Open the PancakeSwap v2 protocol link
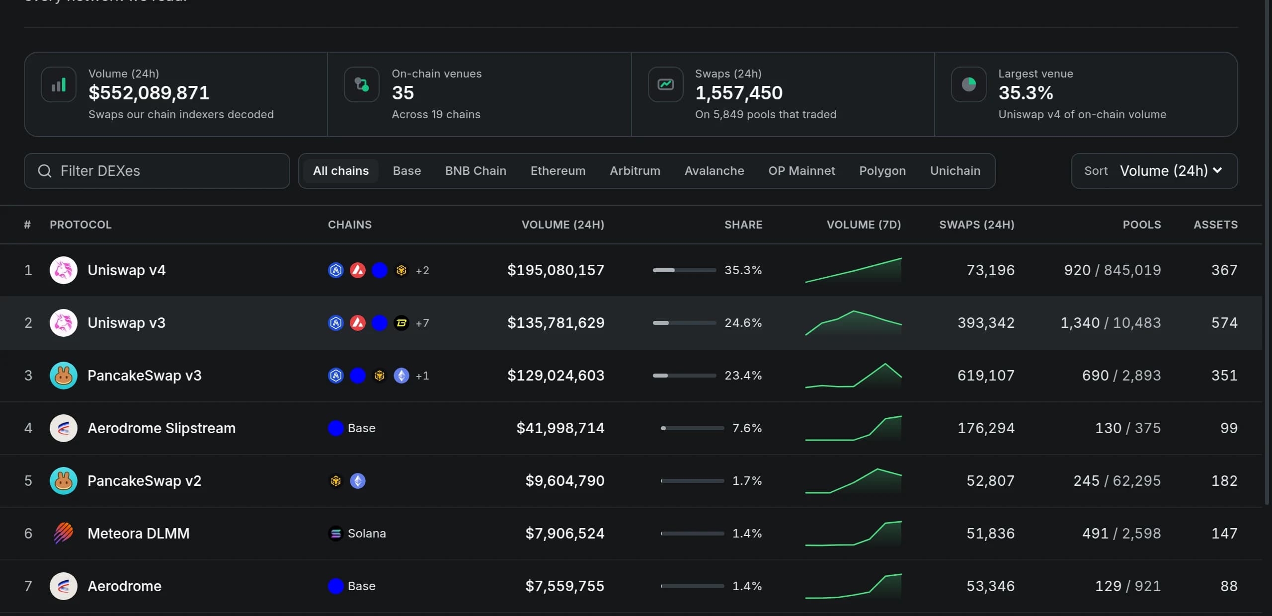The height and width of the screenshot is (616, 1272). pyautogui.click(x=145, y=481)
